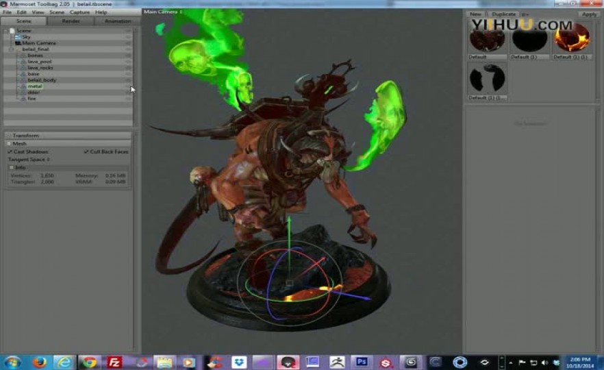Click Duplicate material button
The height and width of the screenshot is (370, 604).
[x=503, y=14]
